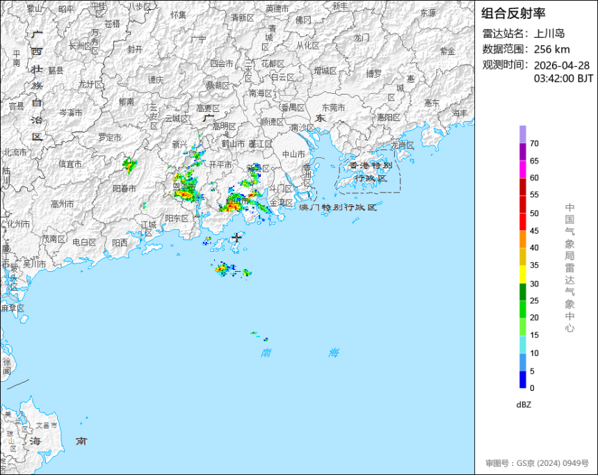598x475 pixels.
Task: Click the 东莞市 map label
Action: click(x=333, y=108)
